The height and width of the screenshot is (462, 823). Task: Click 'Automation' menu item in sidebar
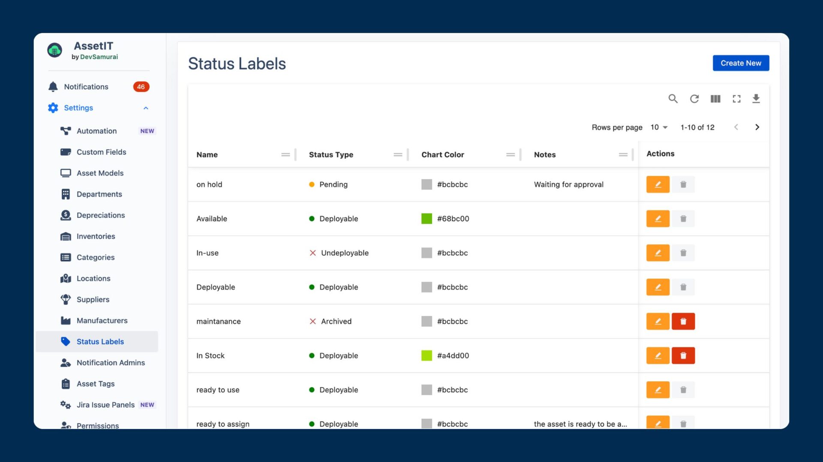coord(96,130)
